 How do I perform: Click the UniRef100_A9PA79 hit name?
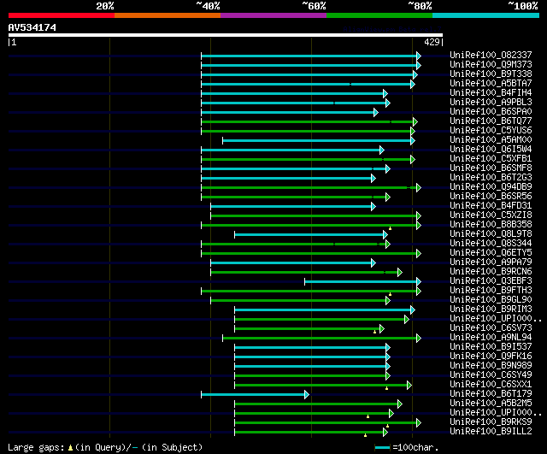click(491, 262)
